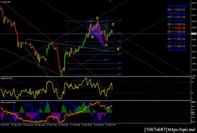
Task: Click the chart shift triangle marker on top edge
Action: (110, 1)
